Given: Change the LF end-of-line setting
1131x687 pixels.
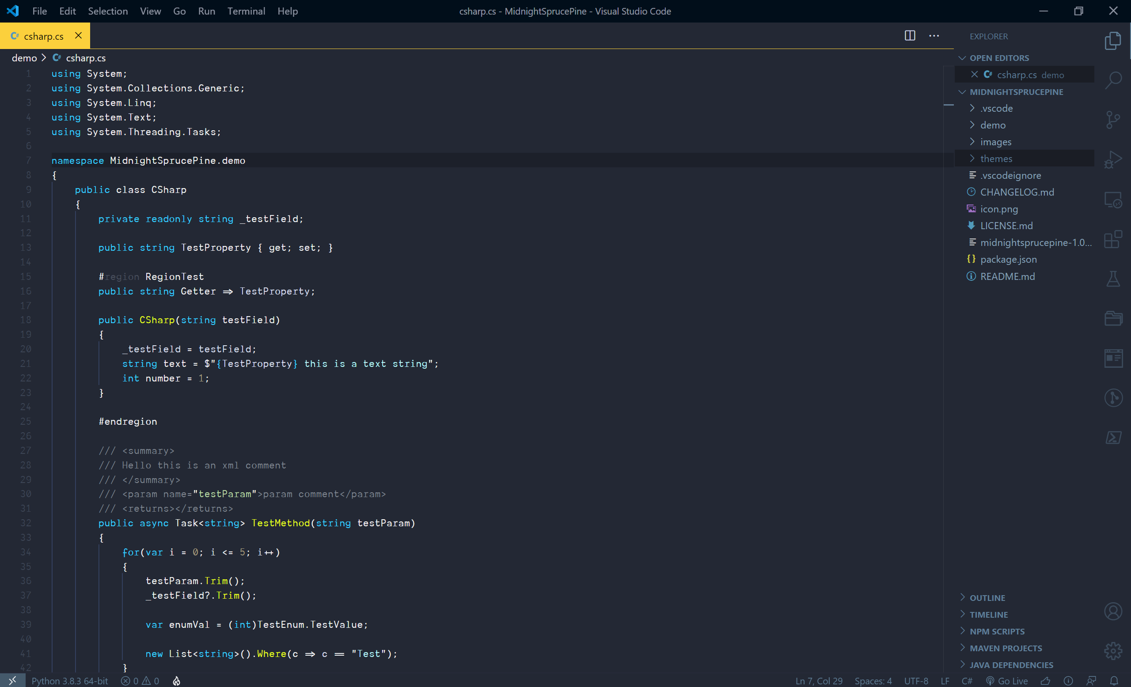Looking at the screenshot, I should 945,680.
